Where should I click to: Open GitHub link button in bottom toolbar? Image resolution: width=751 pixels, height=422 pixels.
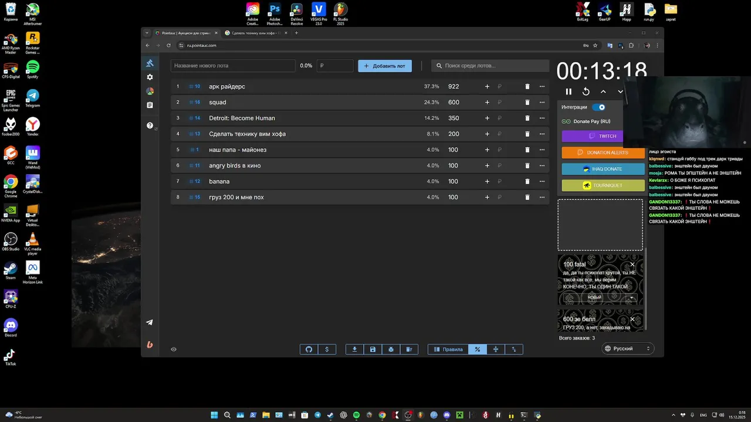(x=309, y=349)
